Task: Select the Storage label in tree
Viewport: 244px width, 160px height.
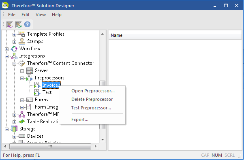Action: (x=28, y=129)
